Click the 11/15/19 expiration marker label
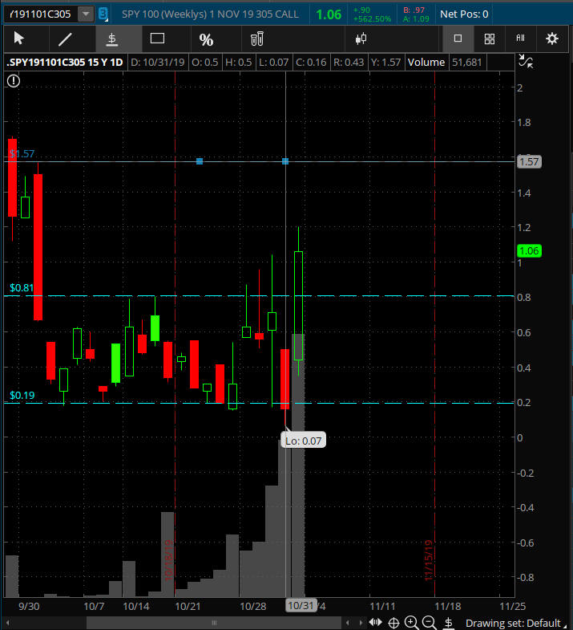The image size is (573, 630). [x=429, y=560]
